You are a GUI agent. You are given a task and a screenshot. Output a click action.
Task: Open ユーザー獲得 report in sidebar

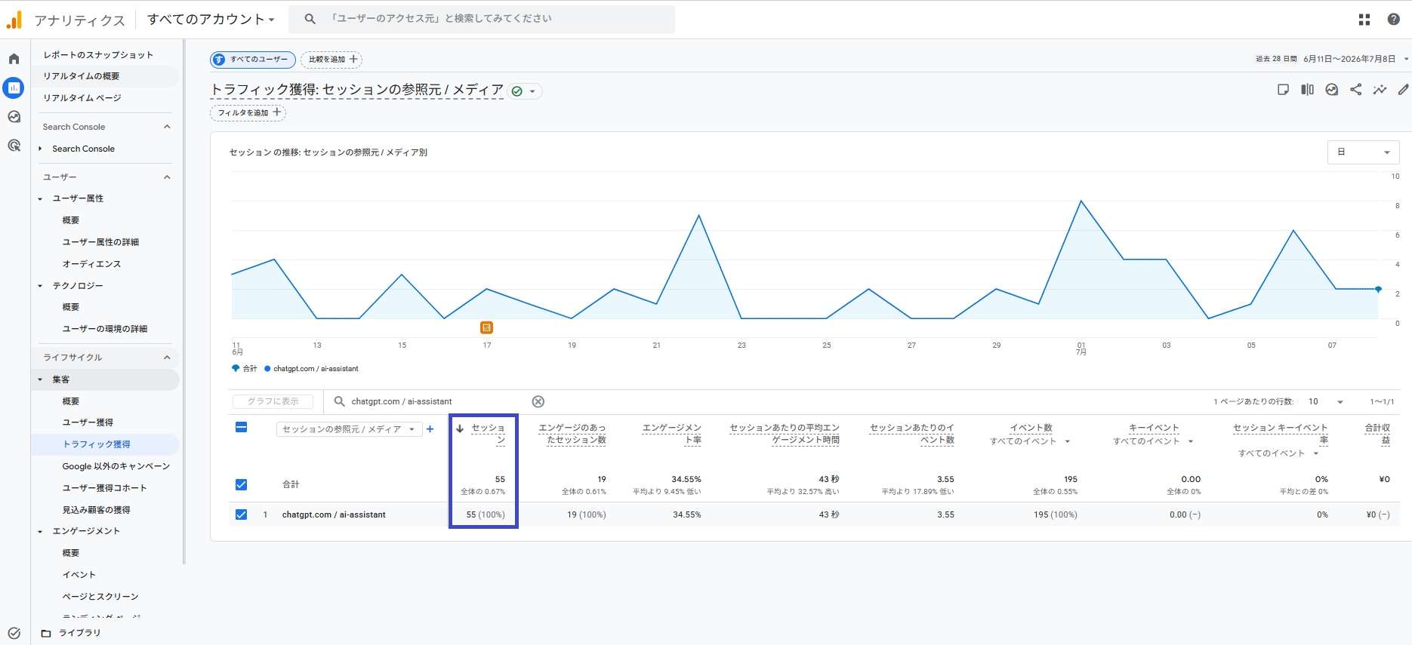pyautogui.click(x=88, y=422)
